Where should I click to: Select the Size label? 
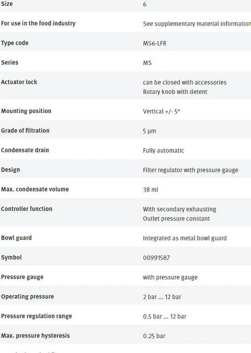[x=7, y=4]
